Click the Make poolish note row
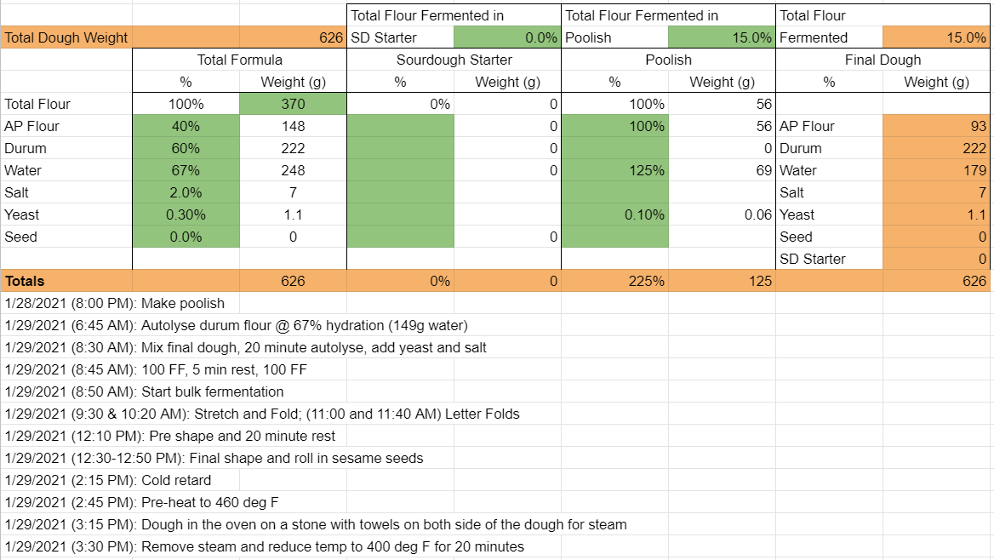The image size is (994, 560). [x=115, y=303]
